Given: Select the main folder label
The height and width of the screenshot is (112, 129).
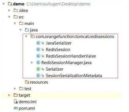Looking at the screenshot, I should [x=29, y=24].
